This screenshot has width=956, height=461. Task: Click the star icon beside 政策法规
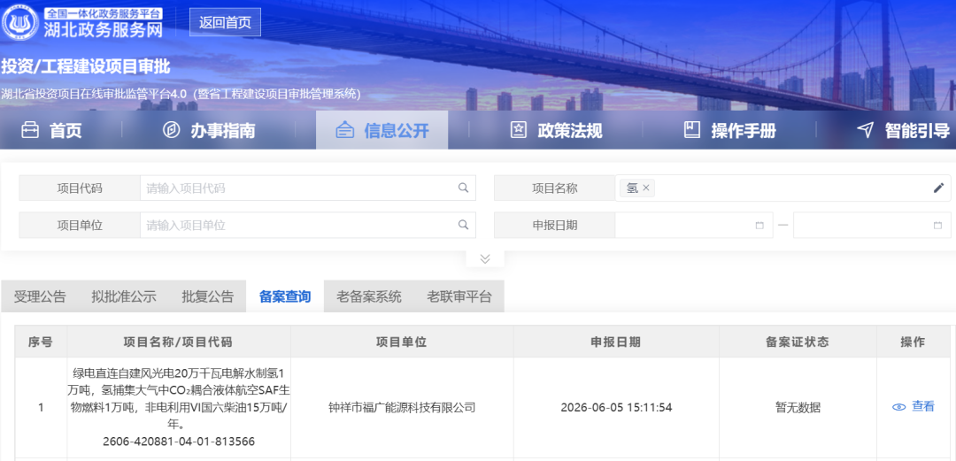tap(518, 130)
